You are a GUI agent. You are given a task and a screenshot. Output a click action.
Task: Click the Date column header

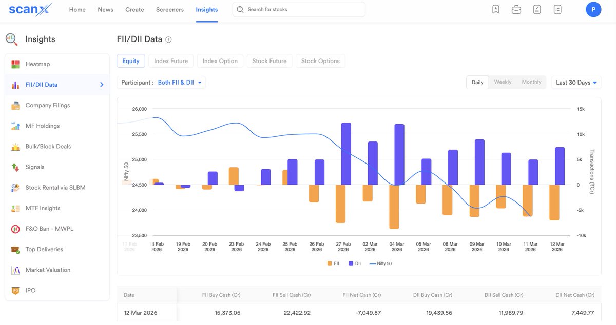pyautogui.click(x=129, y=295)
